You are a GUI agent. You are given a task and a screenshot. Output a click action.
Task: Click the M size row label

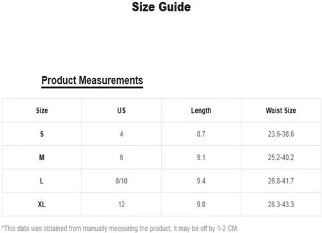click(42, 157)
